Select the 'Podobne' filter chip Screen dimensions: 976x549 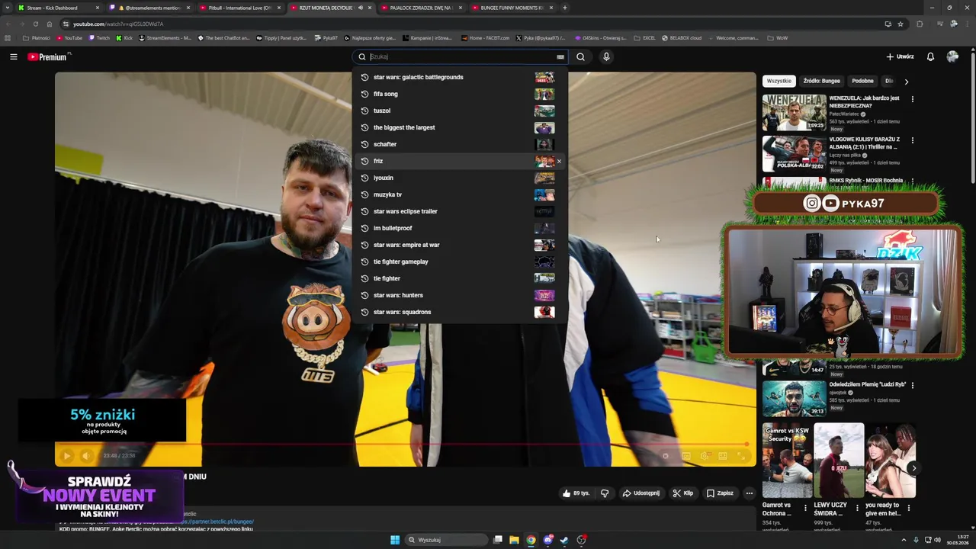[862, 81]
